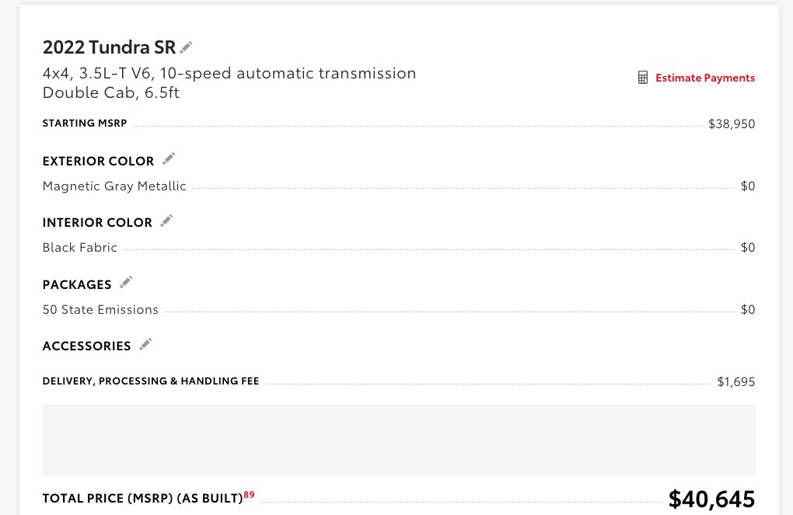This screenshot has height=515, width=793.
Task: Click the ACCESSORIES section heading
Action: tap(86, 346)
